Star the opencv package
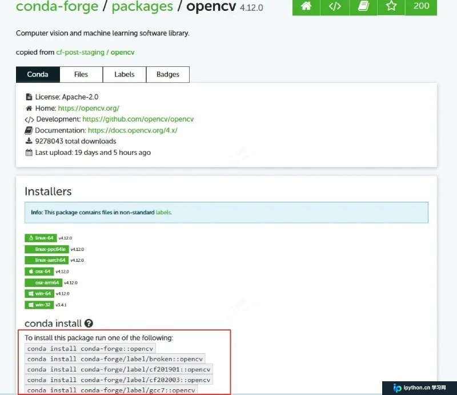Viewport: 457px width, 395px height. pos(391,6)
